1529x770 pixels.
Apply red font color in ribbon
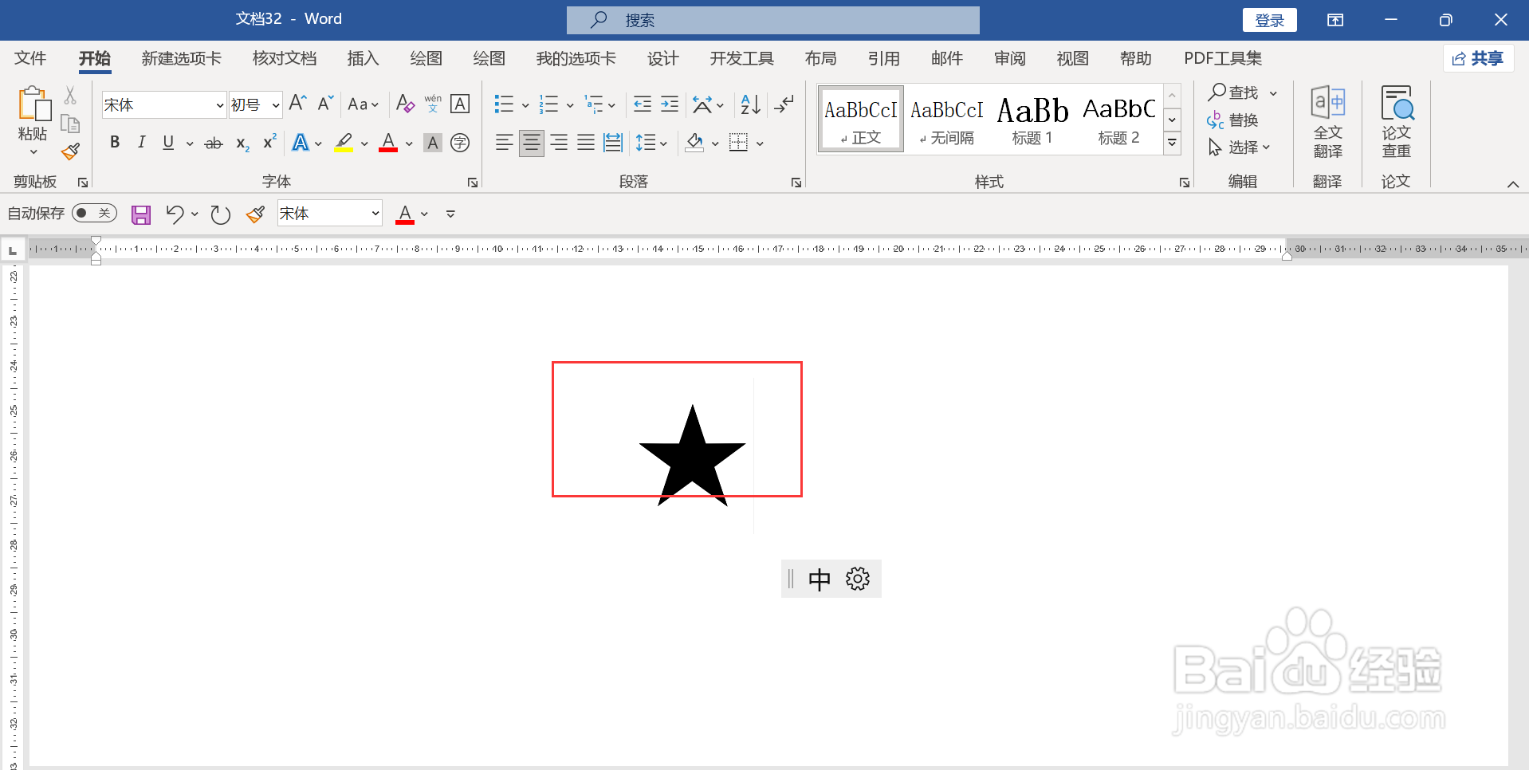[388, 143]
